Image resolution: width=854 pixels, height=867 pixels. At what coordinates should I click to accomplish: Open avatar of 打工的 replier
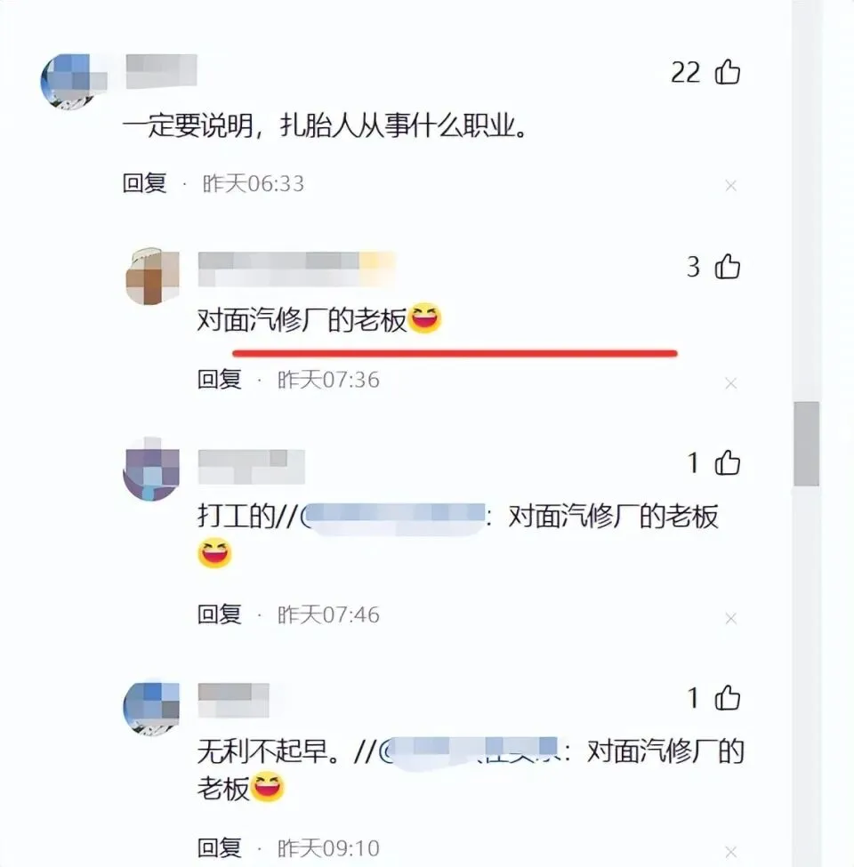(x=151, y=469)
